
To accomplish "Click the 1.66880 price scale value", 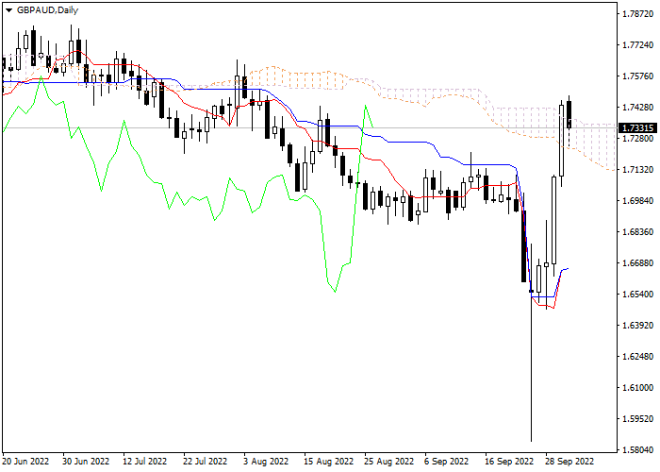I will click(x=637, y=263).
